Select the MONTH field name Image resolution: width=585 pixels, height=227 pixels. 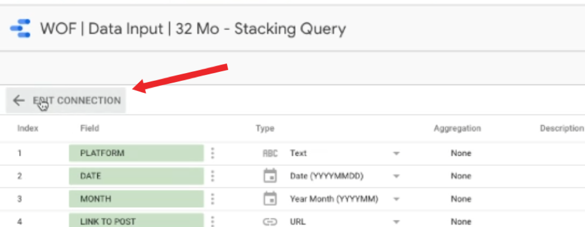[136, 199]
